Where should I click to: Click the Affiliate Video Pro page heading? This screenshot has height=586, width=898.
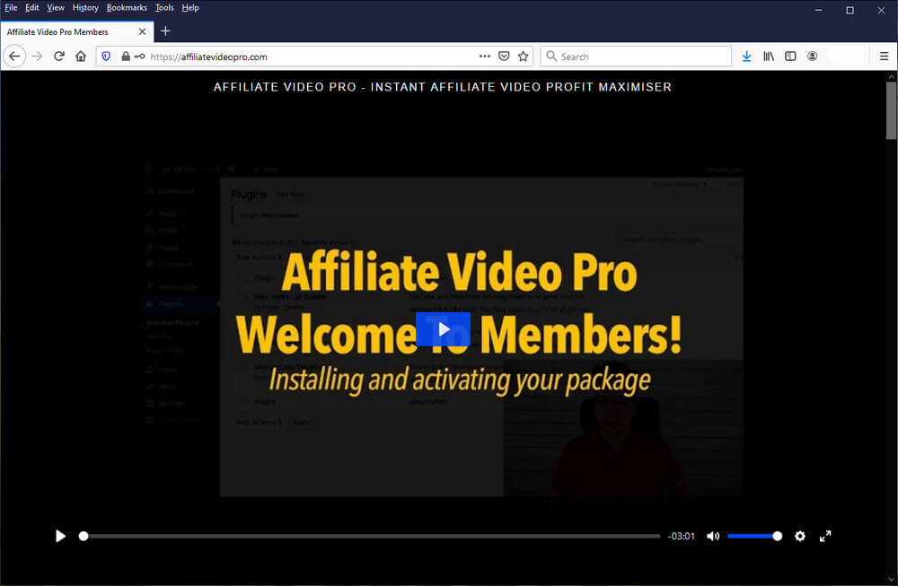pos(443,87)
